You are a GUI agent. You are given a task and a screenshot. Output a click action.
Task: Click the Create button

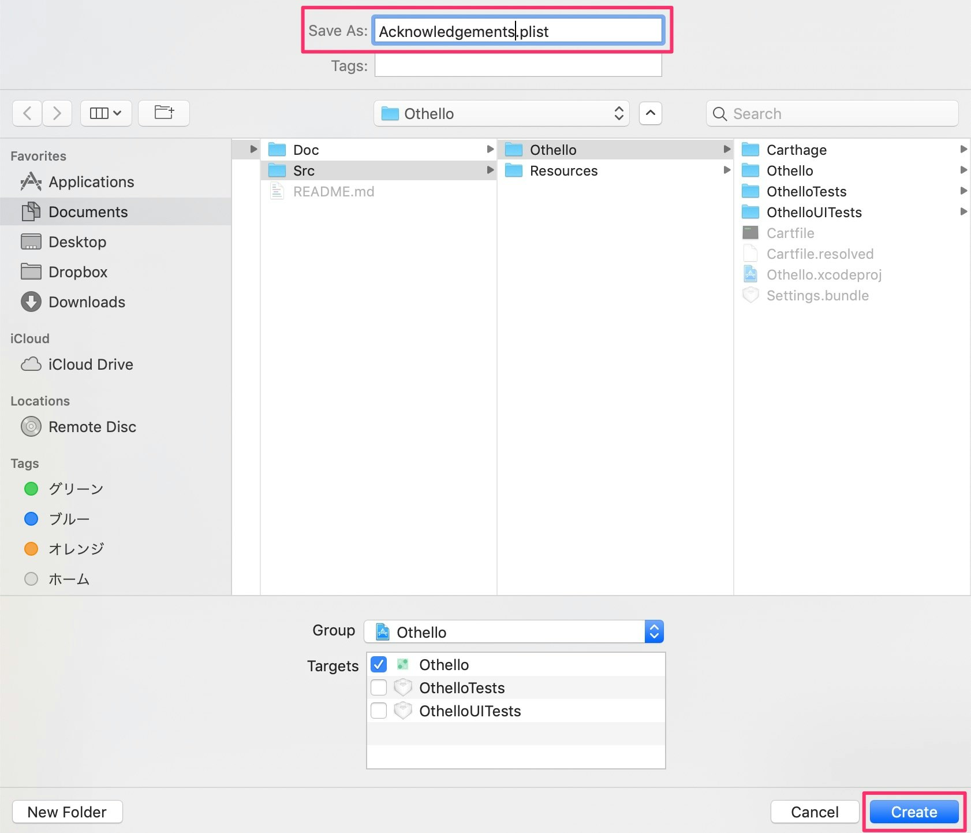pyautogui.click(x=914, y=812)
